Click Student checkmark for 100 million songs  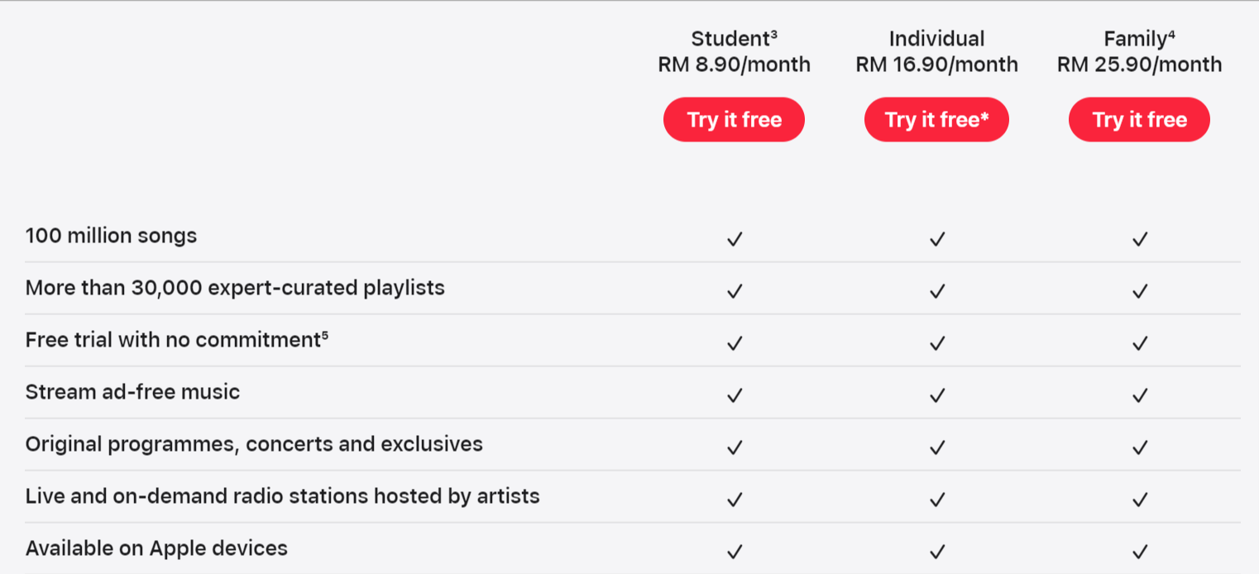tap(734, 239)
